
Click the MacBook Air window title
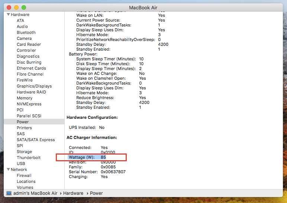point(143,8)
